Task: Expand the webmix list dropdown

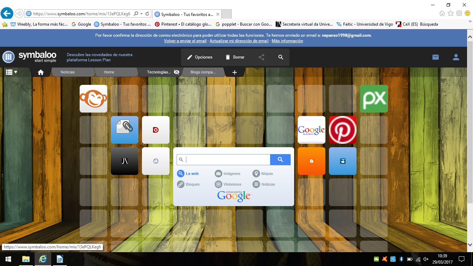Action: (x=11, y=72)
